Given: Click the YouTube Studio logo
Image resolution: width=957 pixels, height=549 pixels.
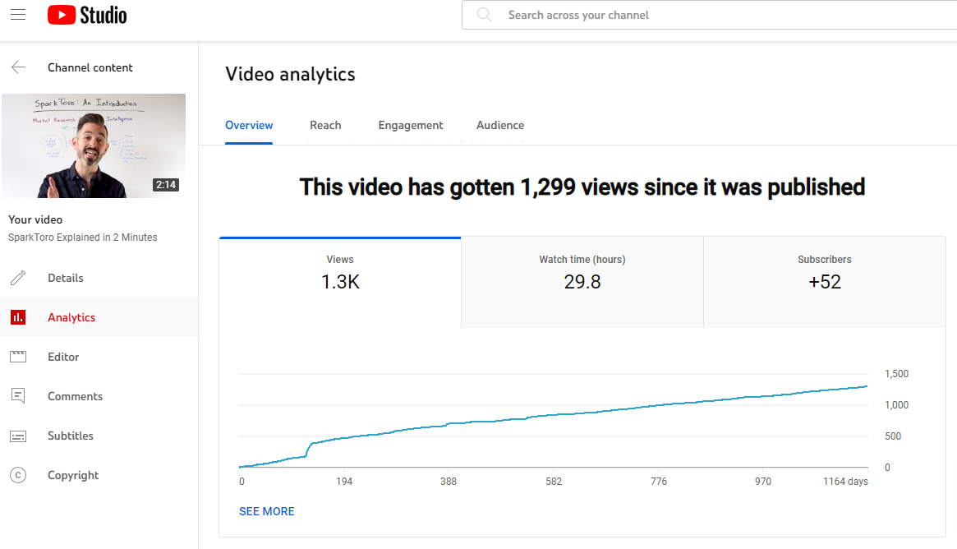Looking at the screenshot, I should click(86, 15).
